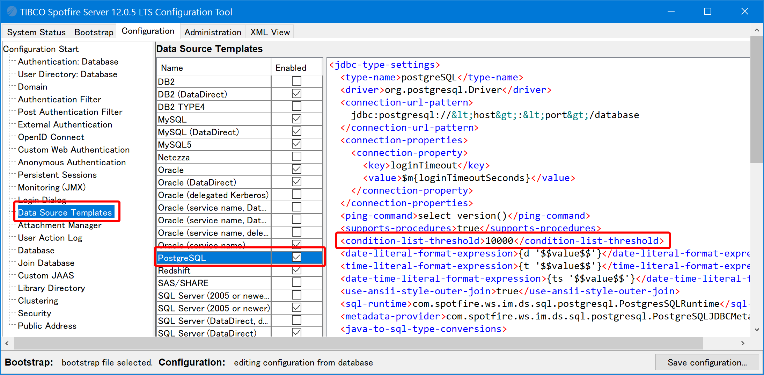Open Clustering configuration

click(38, 301)
